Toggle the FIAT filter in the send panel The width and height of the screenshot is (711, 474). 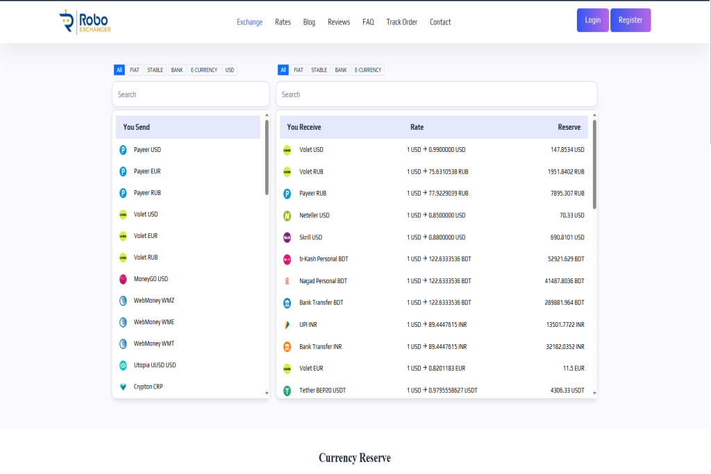coord(135,70)
